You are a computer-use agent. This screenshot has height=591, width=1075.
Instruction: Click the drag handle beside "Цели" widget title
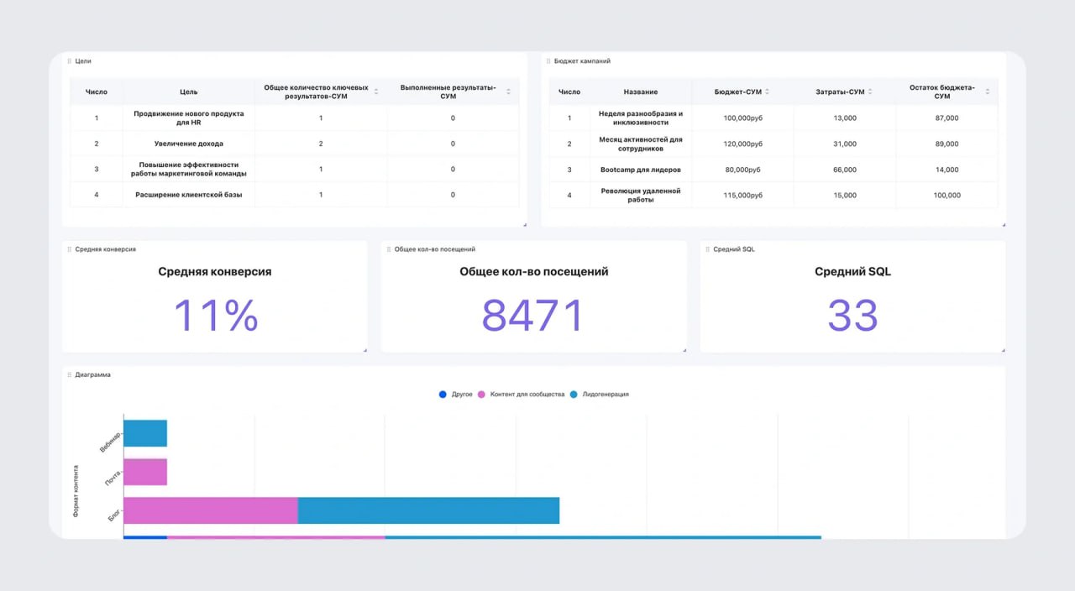pyautogui.click(x=71, y=60)
